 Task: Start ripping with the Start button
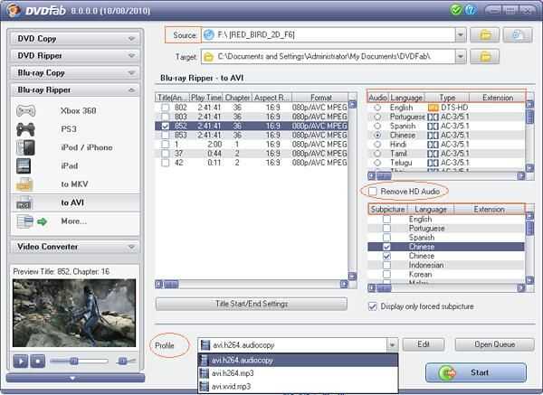tap(476, 373)
